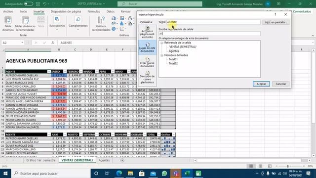Open the hierarchy chart dropdown
This screenshot has width=316, height=178.
pos(123,19)
